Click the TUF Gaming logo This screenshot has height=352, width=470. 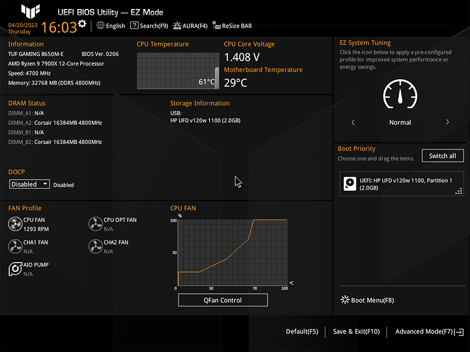[30, 11]
